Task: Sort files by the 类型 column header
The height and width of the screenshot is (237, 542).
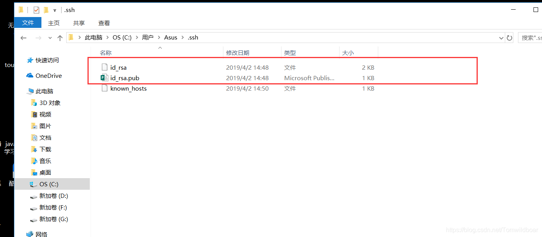Action: [x=290, y=53]
